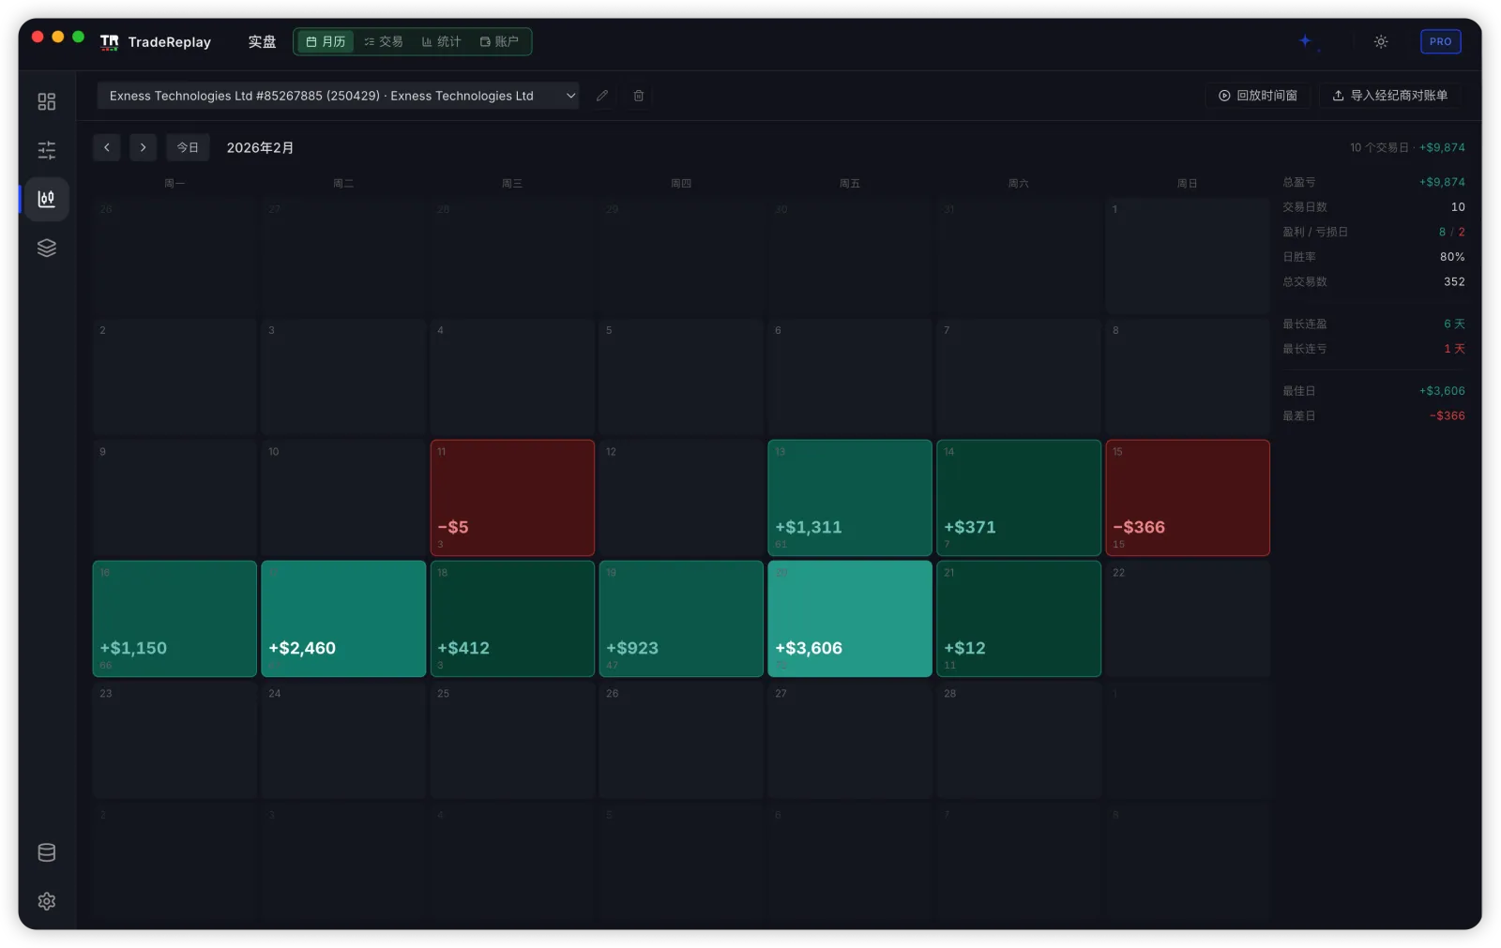Image resolution: width=1501 pixels, height=948 pixels.
Task: Switch to the 交易 tab
Action: (x=384, y=41)
